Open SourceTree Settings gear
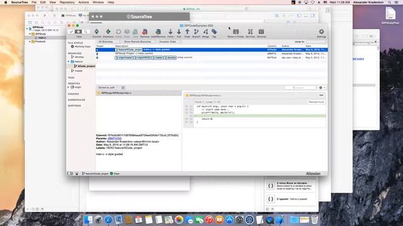403x226 pixels. click(x=321, y=32)
